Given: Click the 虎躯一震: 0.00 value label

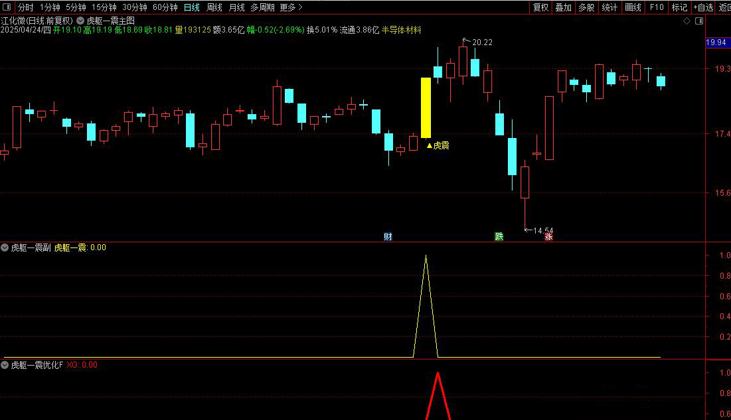Looking at the screenshot, I should pos(80,247).
